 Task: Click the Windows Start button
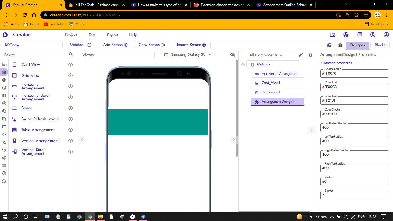click(5, 217)
